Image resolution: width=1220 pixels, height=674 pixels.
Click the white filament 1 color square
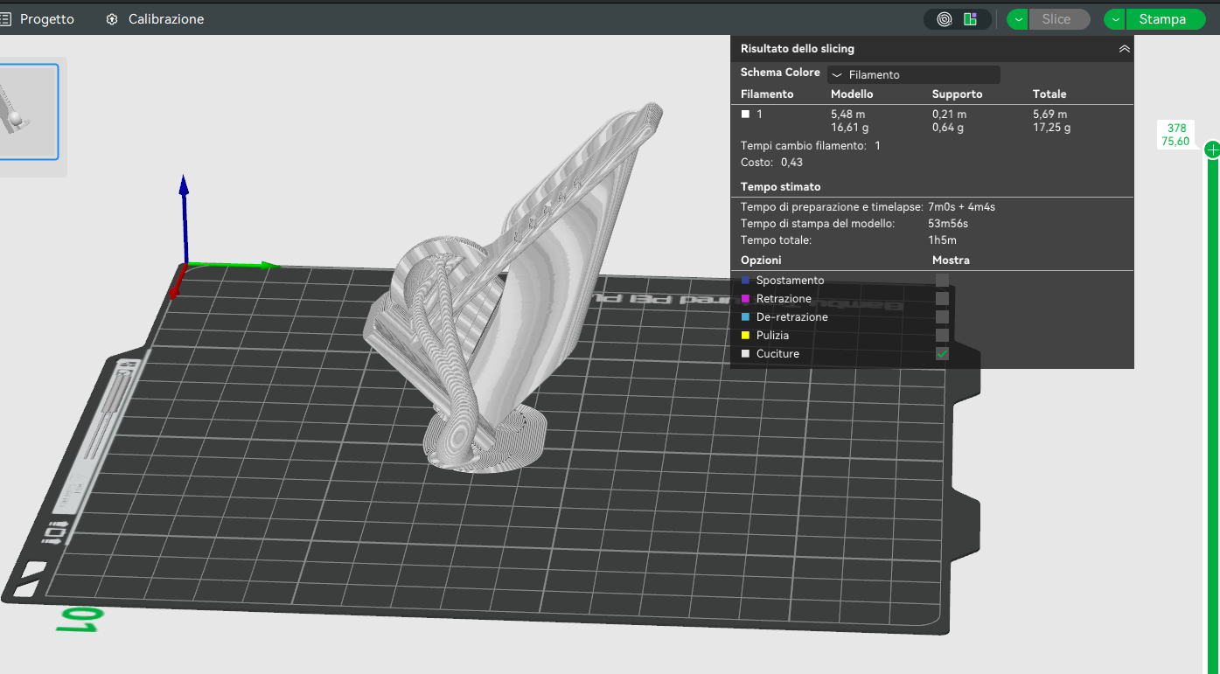click(746, 114)
